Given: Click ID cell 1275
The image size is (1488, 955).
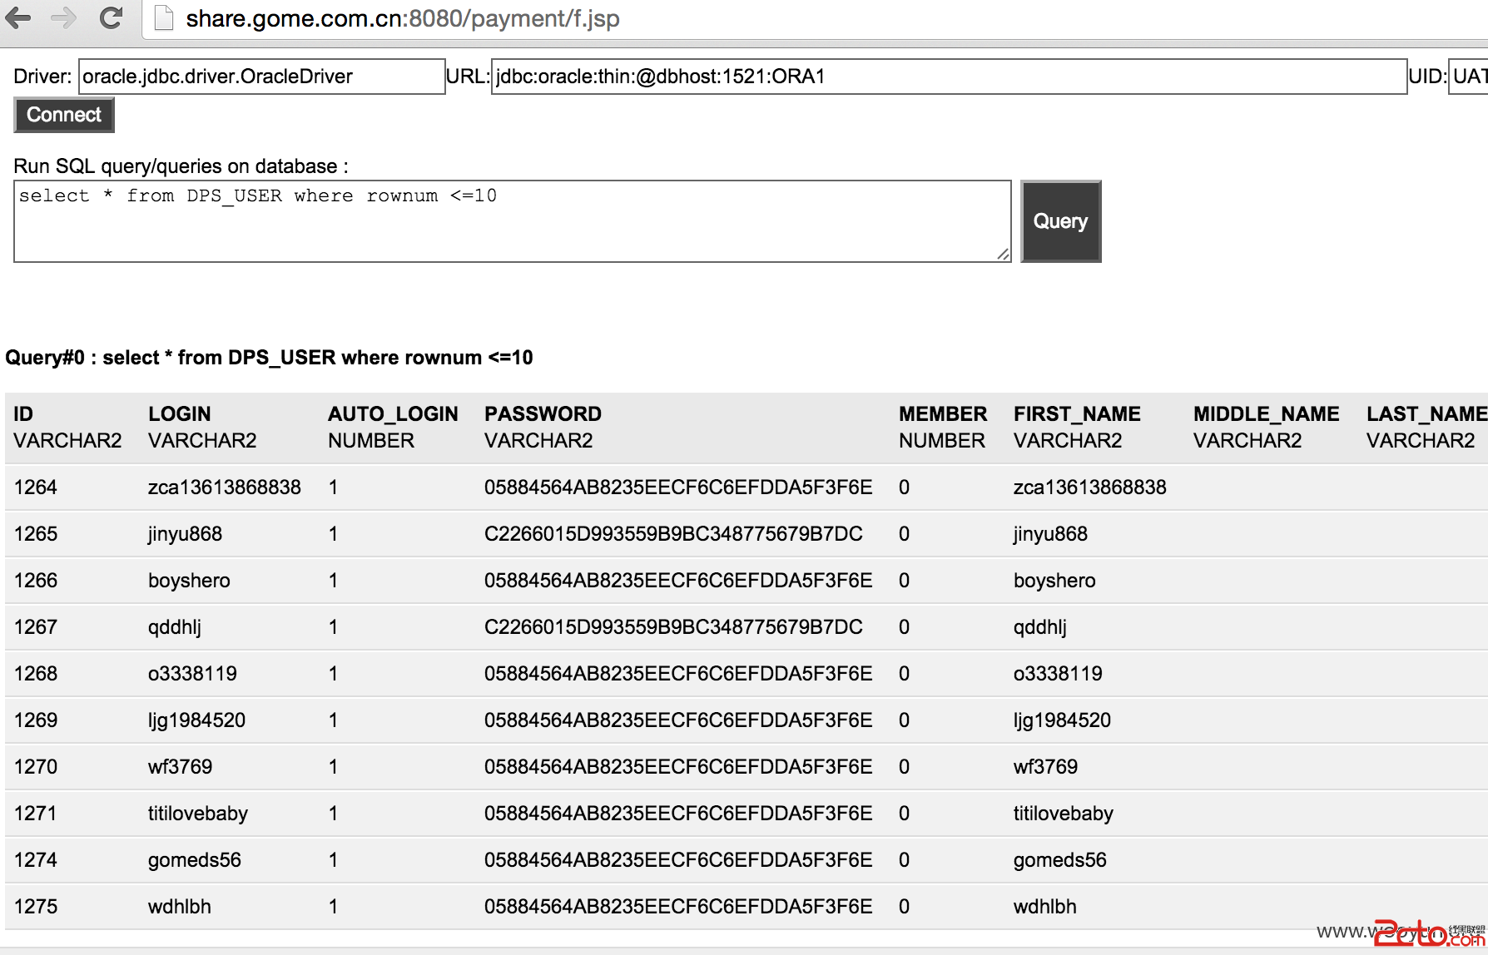Looking at the screenshot, I should click(36, 907).
